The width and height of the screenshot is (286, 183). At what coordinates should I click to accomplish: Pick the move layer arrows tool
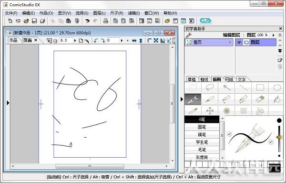coord(210,110)
